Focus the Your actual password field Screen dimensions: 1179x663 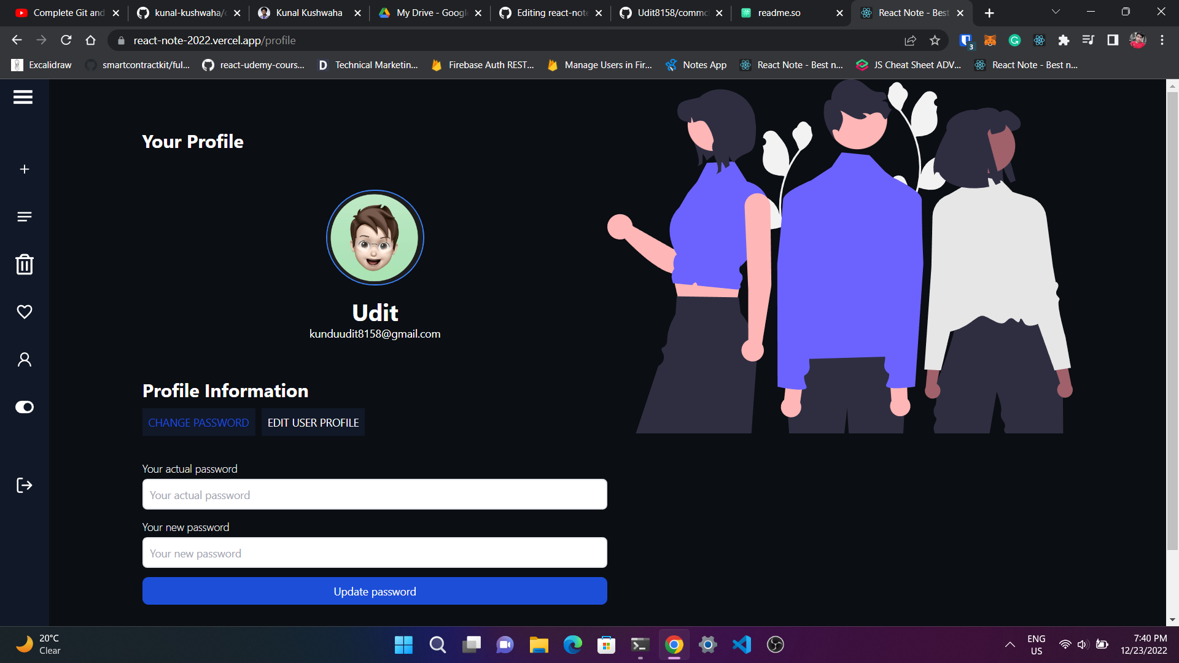click(375, 495)
